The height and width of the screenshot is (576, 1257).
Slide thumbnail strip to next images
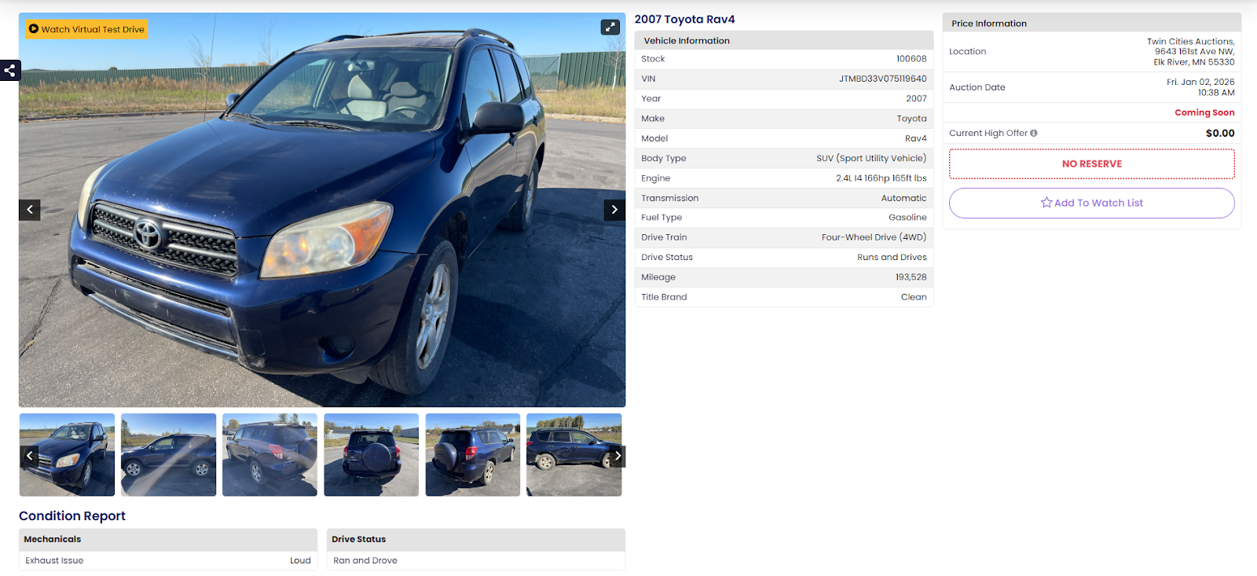[618, 456]
